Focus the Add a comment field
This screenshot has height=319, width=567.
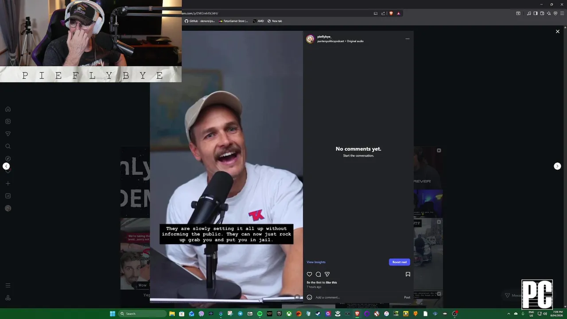coord(358,297)
